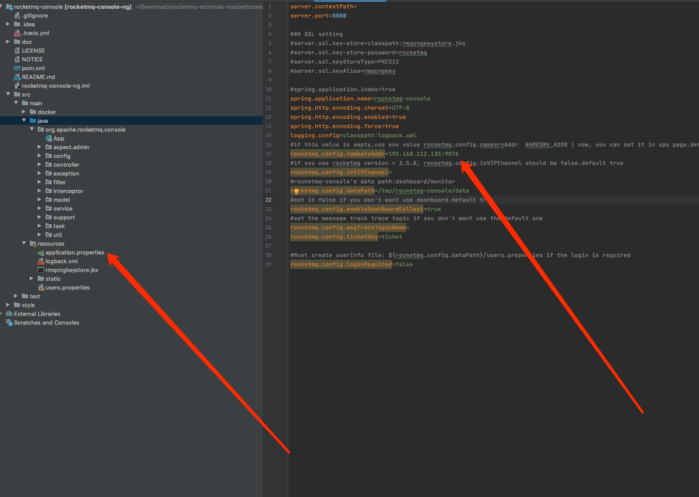Click the .idea folder icon

17,25
